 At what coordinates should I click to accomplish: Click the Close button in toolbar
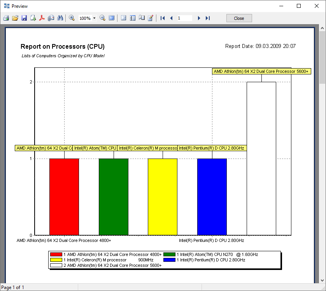[239, 18]
